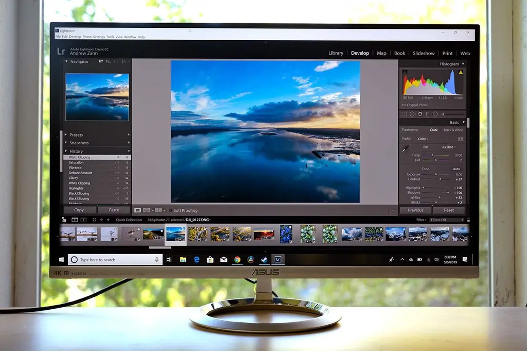The width and height of the screenshot is (527, 351).
Task: Click the Exposure slider handle
Action: [x=436, y=174]
